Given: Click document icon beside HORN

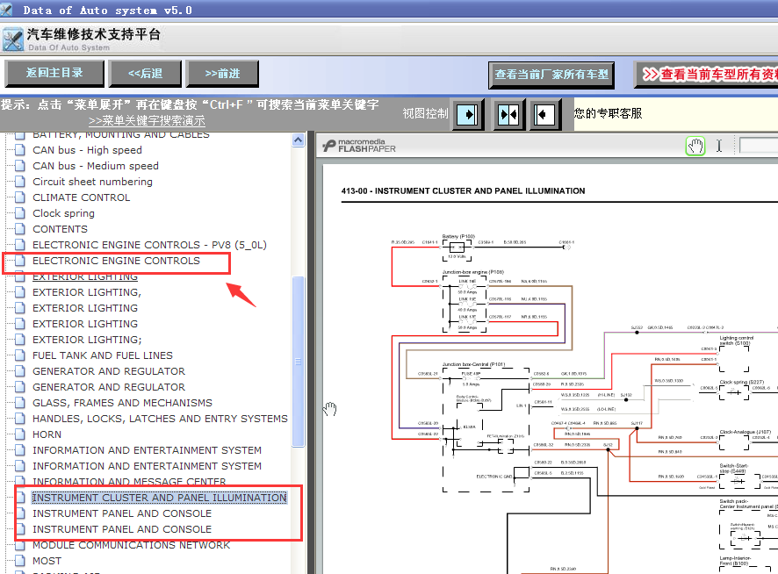Looking at the screenshot, I should coord(20,434).
